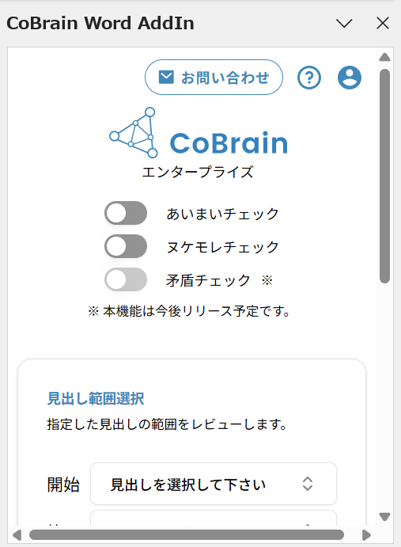Enable the あいまいチェック toggle
401x547 pixels.
[126, 213]
